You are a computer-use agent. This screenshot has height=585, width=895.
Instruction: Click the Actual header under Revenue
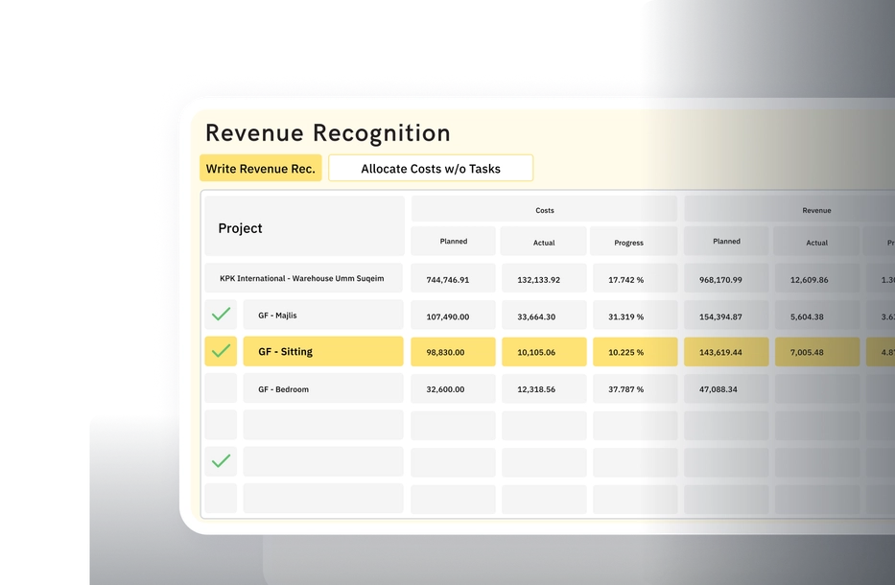pos(816,242)
